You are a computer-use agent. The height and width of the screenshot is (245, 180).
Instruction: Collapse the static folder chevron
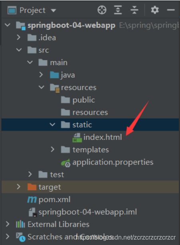click(52, 125)
